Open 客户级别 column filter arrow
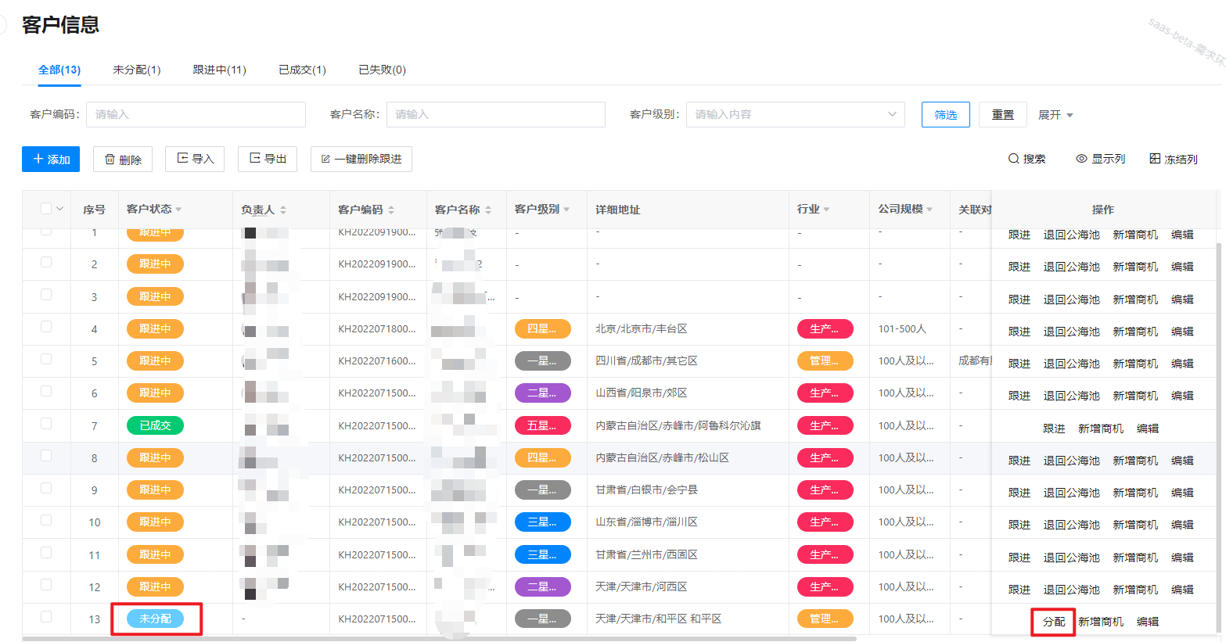 pos(566,210)
